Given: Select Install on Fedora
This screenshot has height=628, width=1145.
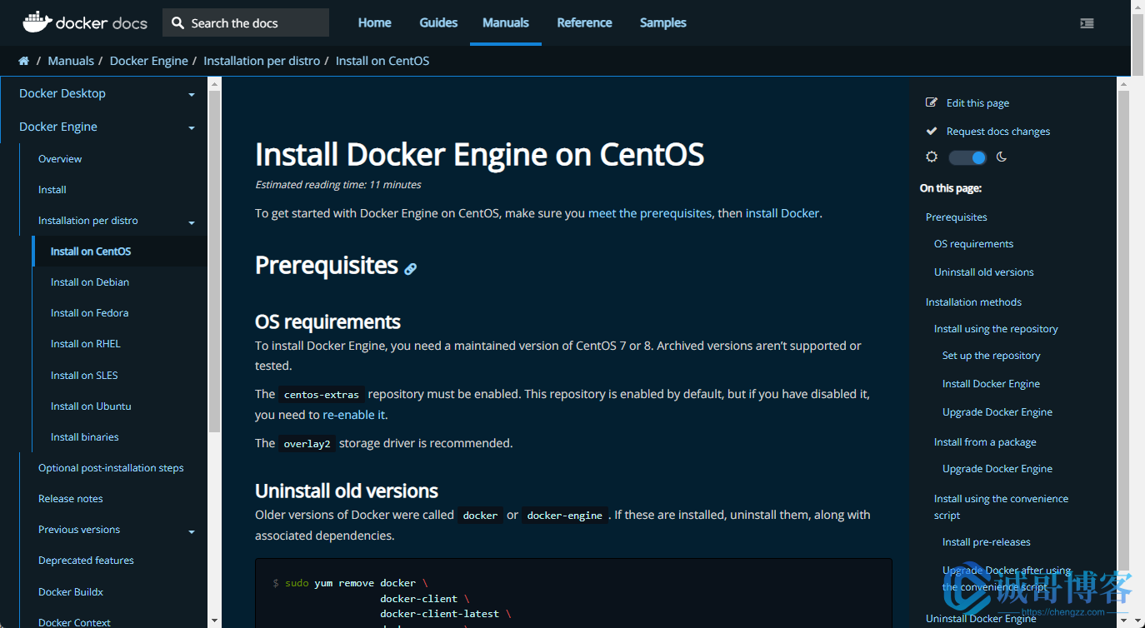Looking at the screenshot, I should [89, 313].
